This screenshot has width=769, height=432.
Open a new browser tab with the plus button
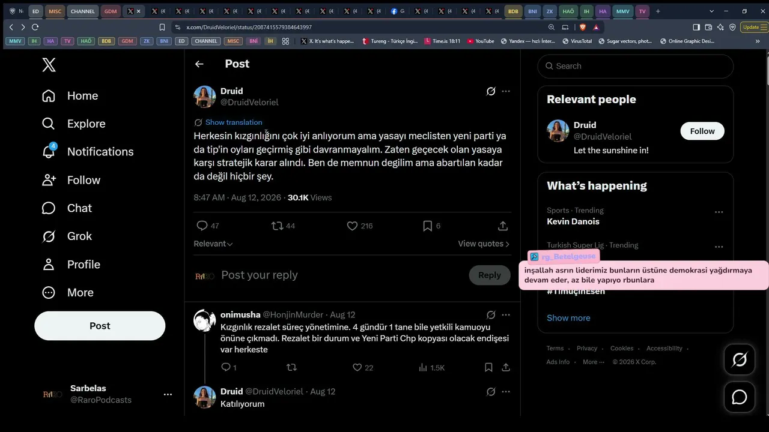658,11
